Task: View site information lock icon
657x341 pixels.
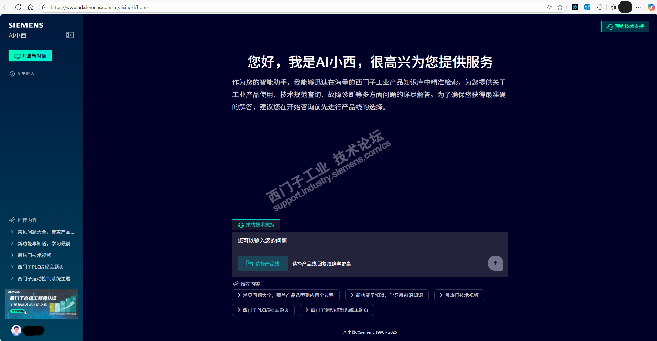Action: [x=44, y=7]
